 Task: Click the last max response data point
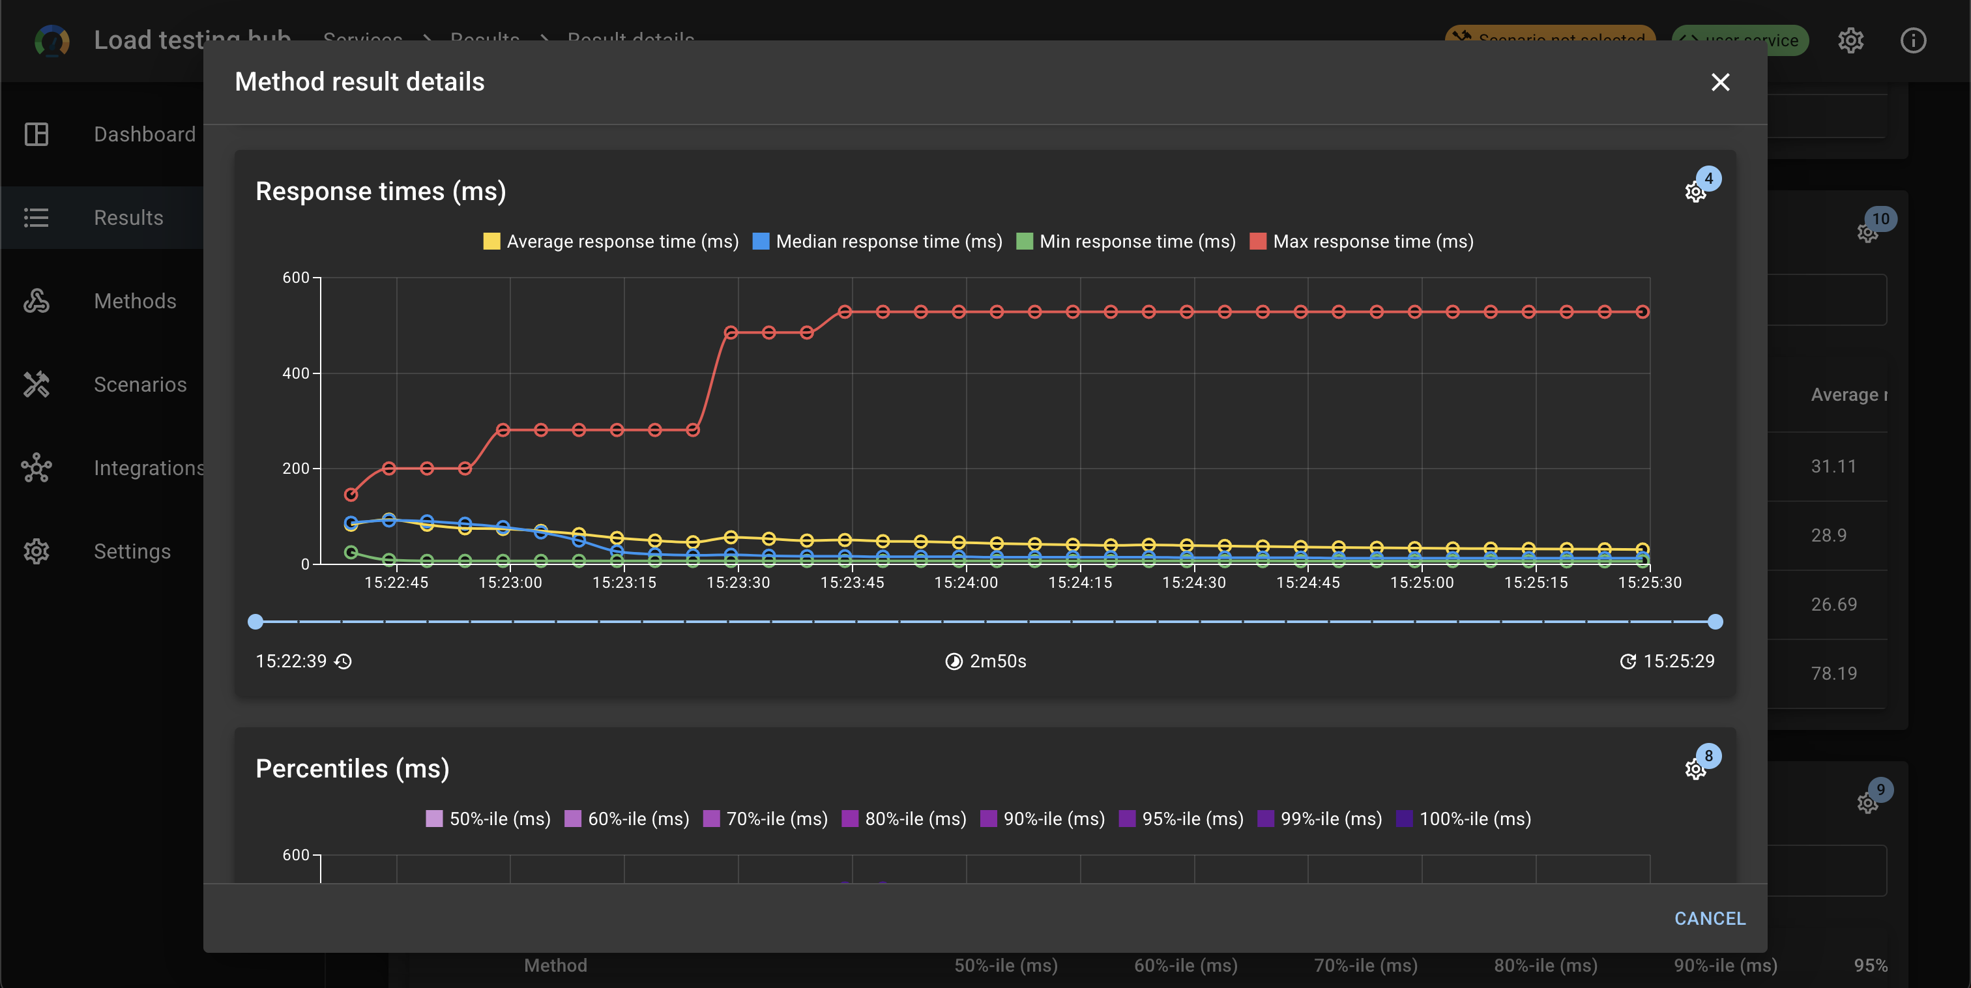pos(1642,312)
